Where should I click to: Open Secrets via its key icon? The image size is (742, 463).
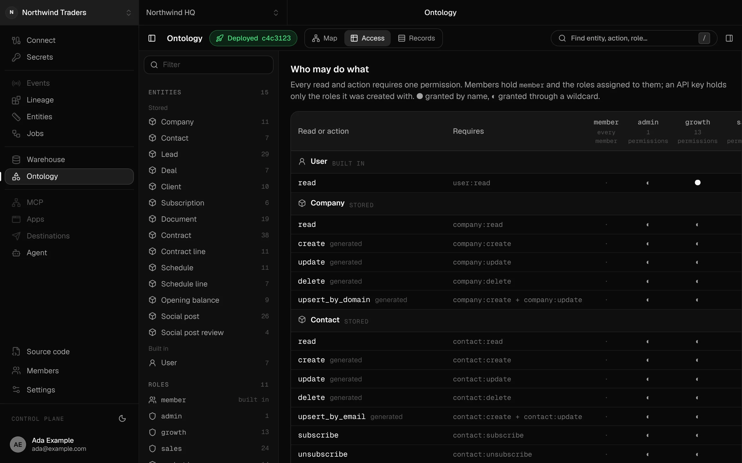pos(16,57)
